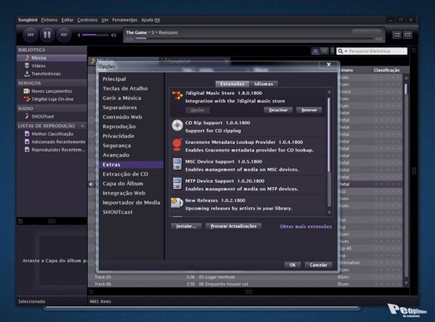Switch to list view icon
The image size is (435, 322).
(315, 51)
